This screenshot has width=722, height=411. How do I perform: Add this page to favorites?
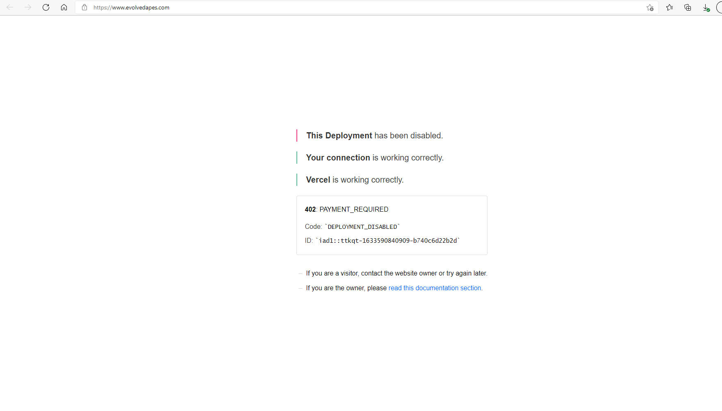coord(650,7)
